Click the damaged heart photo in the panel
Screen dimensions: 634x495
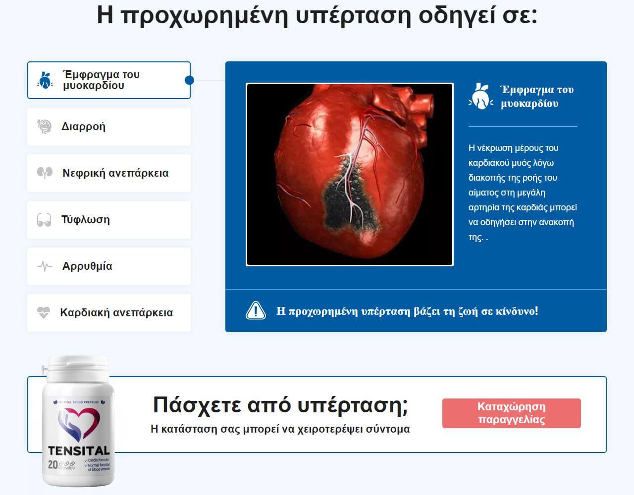tap(350, 173)
